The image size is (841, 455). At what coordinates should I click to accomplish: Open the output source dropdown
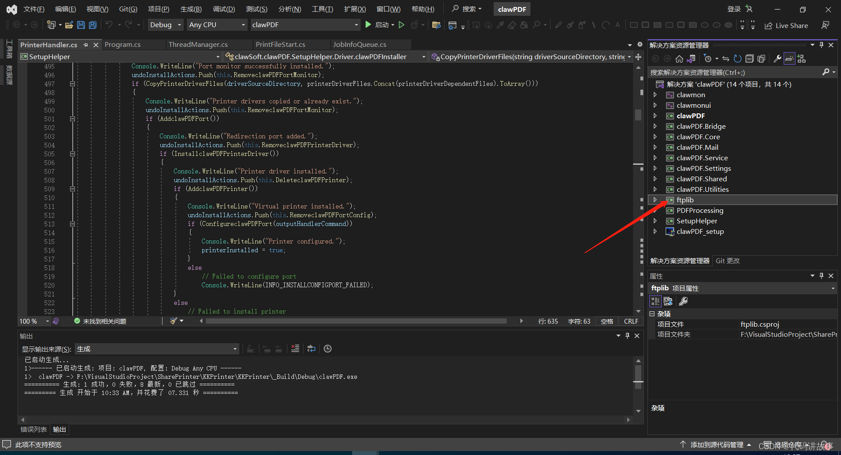point(157,349)
